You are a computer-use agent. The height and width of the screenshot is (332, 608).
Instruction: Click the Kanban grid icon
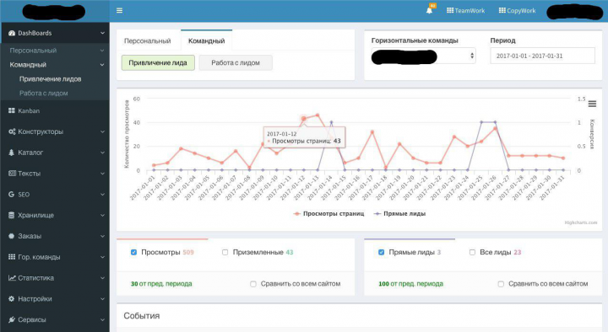click(x=12, y=110)
